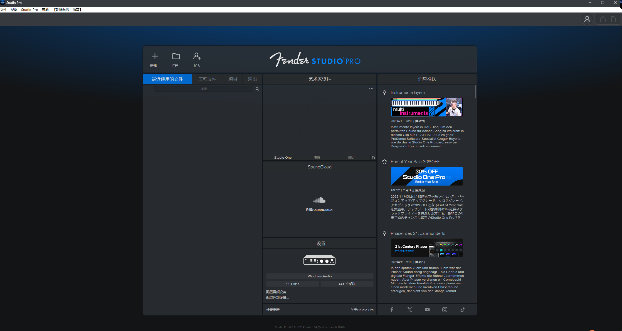
Task: Click the news feed vertical scrollbar
Action: coord(475,92)
